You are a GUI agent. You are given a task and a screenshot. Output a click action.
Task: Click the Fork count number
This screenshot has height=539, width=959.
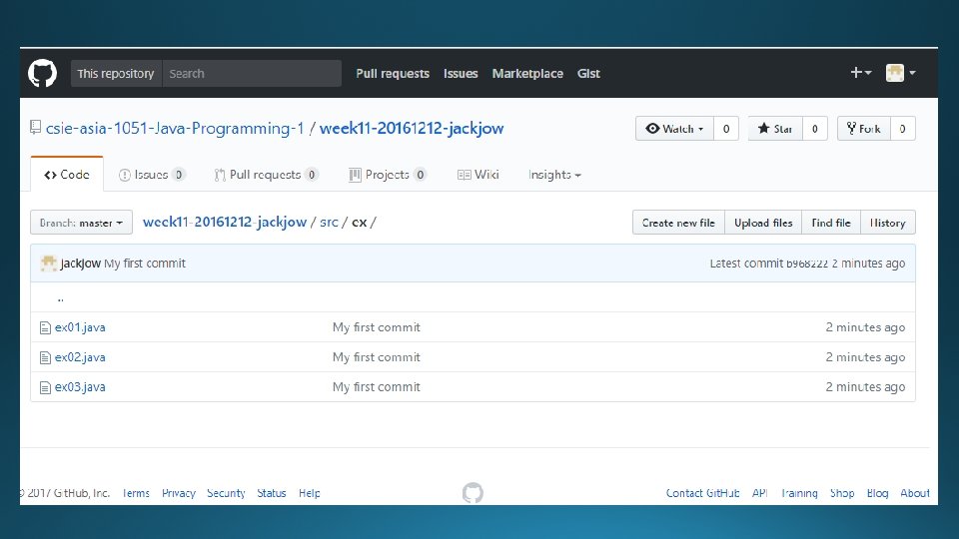[x=903, y=129]
